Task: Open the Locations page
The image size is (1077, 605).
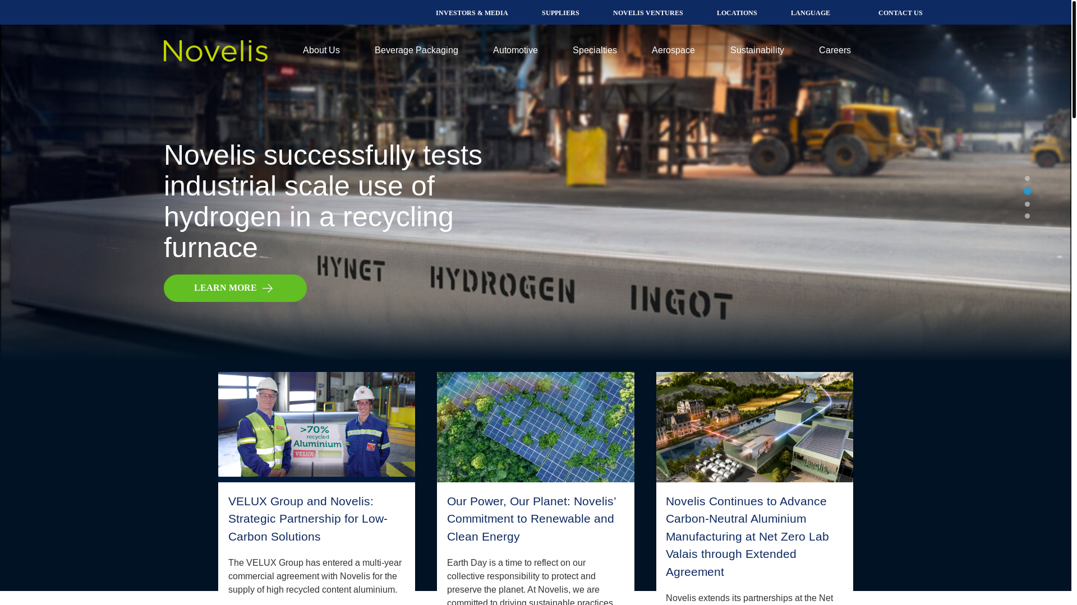Action: click(737, 13)
